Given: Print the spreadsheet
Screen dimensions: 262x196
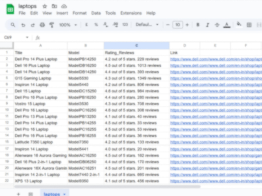Looking at the screenshot, I should 42,25.
